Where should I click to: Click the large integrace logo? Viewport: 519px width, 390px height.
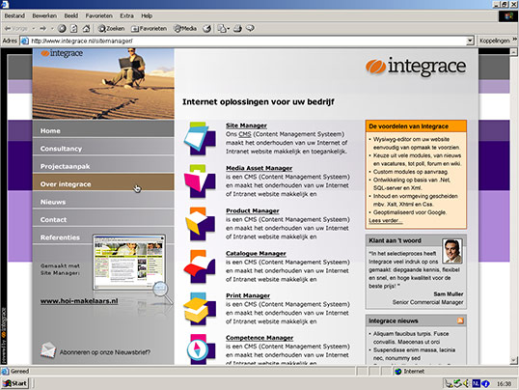pos(416,67)
